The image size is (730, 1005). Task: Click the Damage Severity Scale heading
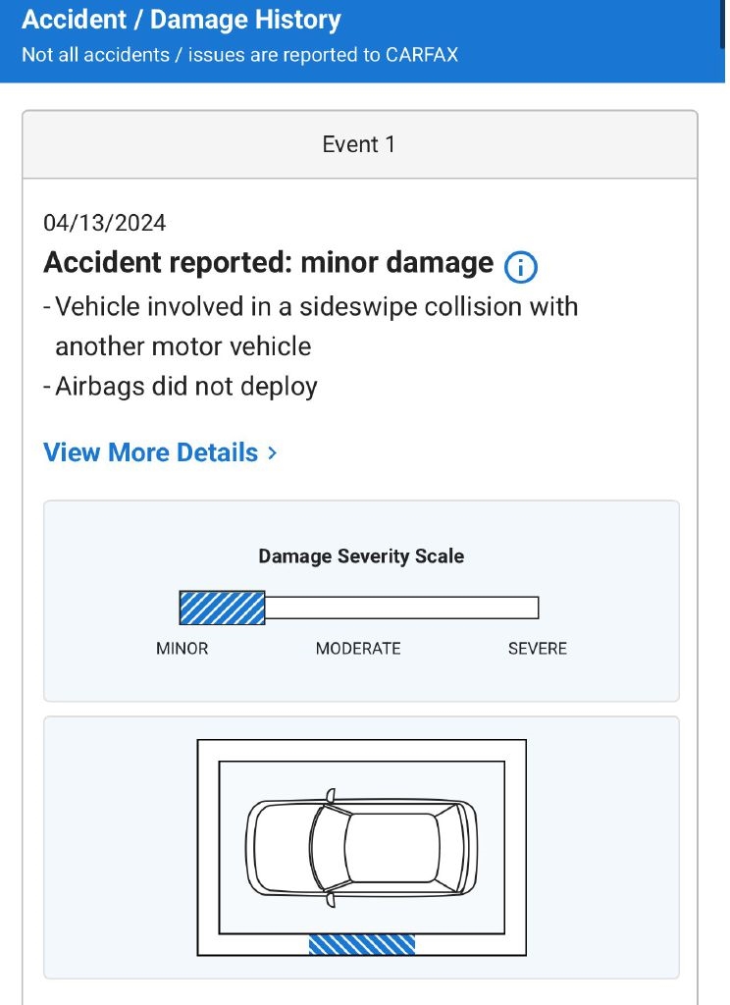click(361, 556)
